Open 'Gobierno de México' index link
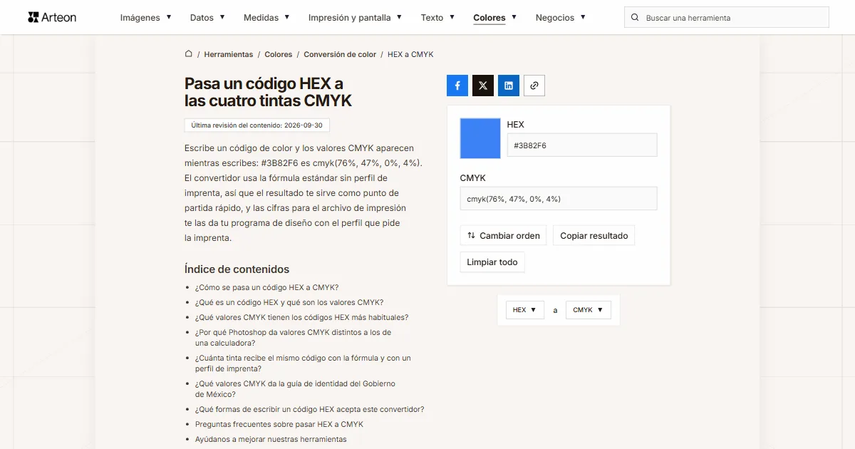 [295, 389]
